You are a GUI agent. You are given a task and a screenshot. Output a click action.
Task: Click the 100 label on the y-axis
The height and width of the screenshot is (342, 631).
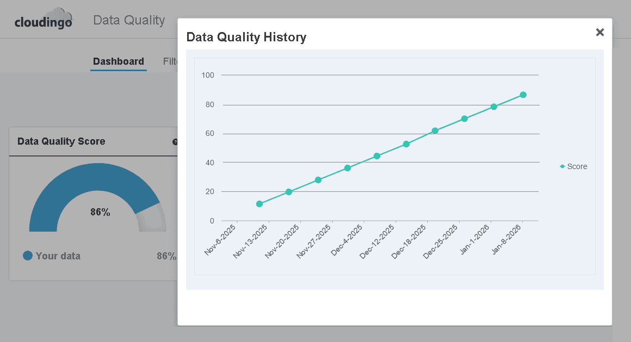[208, 75]
